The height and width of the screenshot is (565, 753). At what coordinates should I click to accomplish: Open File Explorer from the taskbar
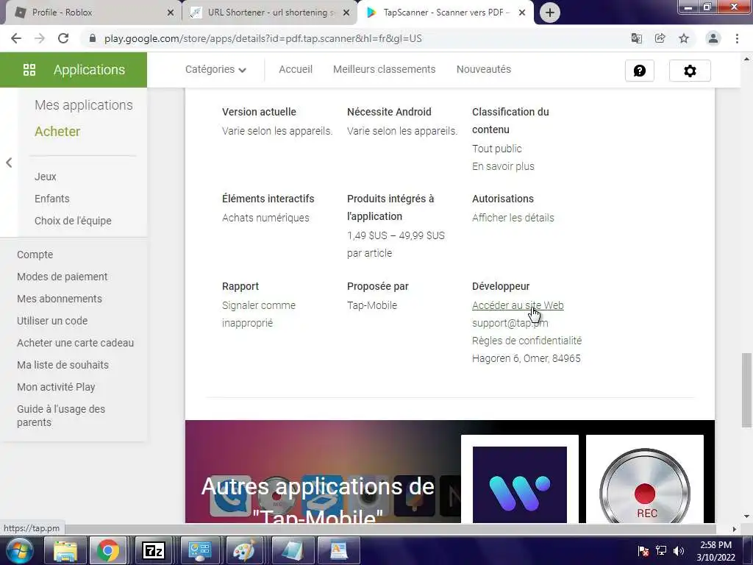tap(65, 550)
